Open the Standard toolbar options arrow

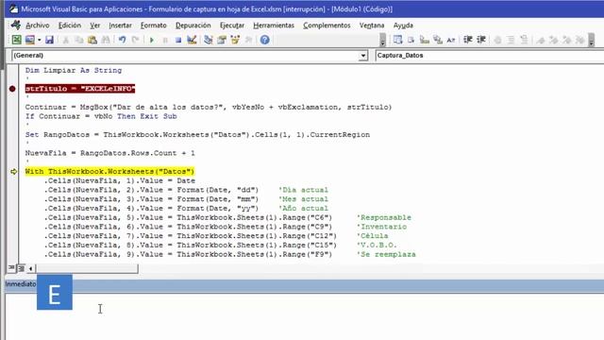(x=382, y=40)
